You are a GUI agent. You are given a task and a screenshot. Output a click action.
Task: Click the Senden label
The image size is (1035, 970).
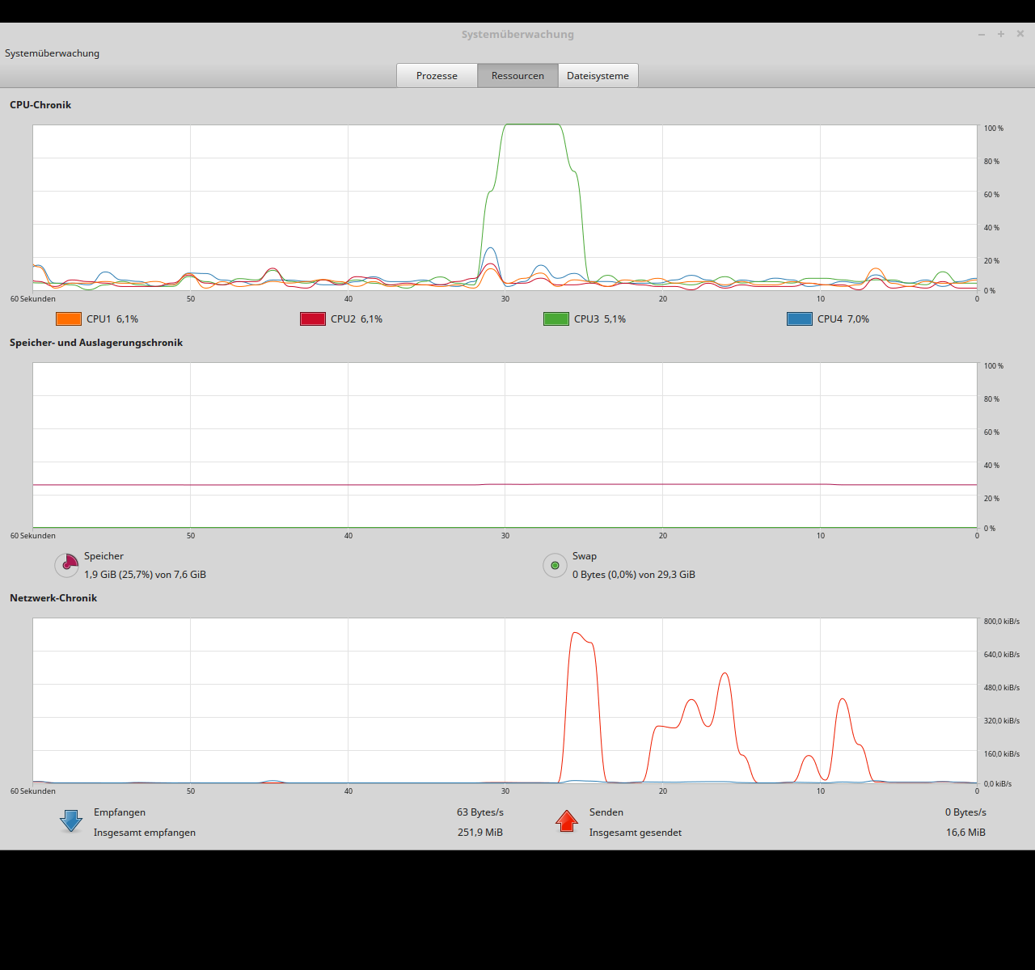click(606, 812)
